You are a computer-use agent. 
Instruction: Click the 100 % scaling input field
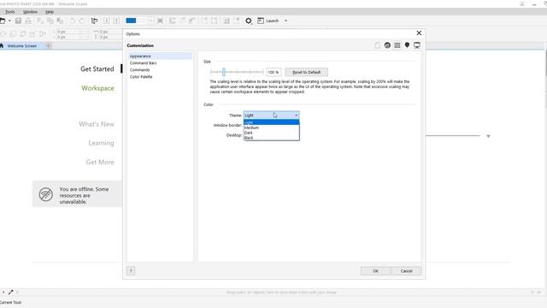tap(273, 72)
